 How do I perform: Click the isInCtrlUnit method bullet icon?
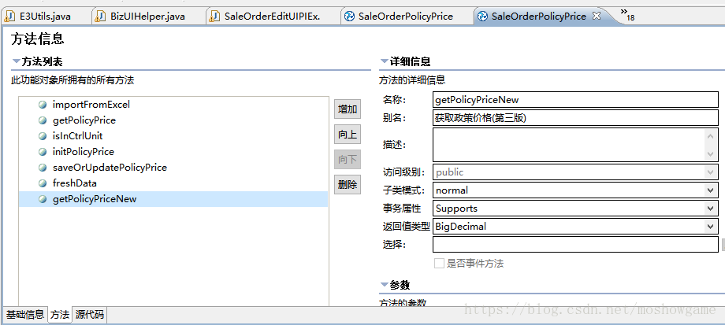pos(43,136)
